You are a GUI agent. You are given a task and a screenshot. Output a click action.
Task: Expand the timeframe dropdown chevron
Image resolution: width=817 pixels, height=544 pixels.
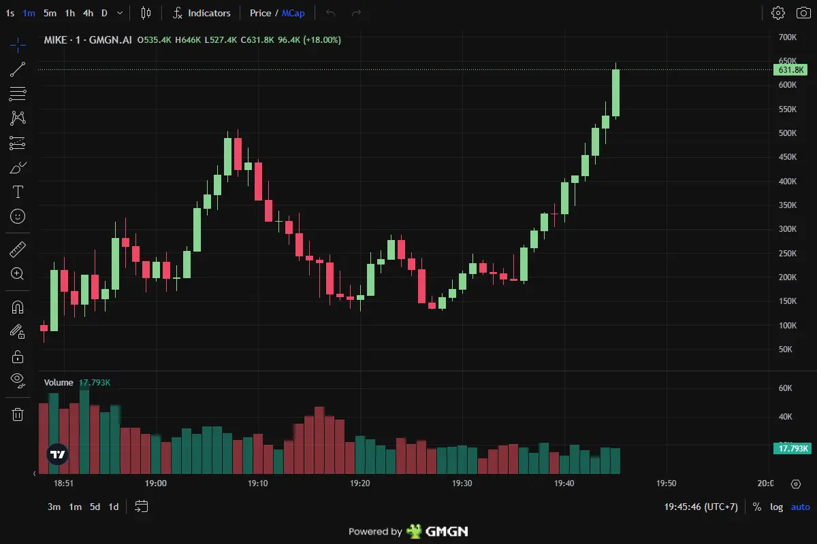(x=120, y=13)
